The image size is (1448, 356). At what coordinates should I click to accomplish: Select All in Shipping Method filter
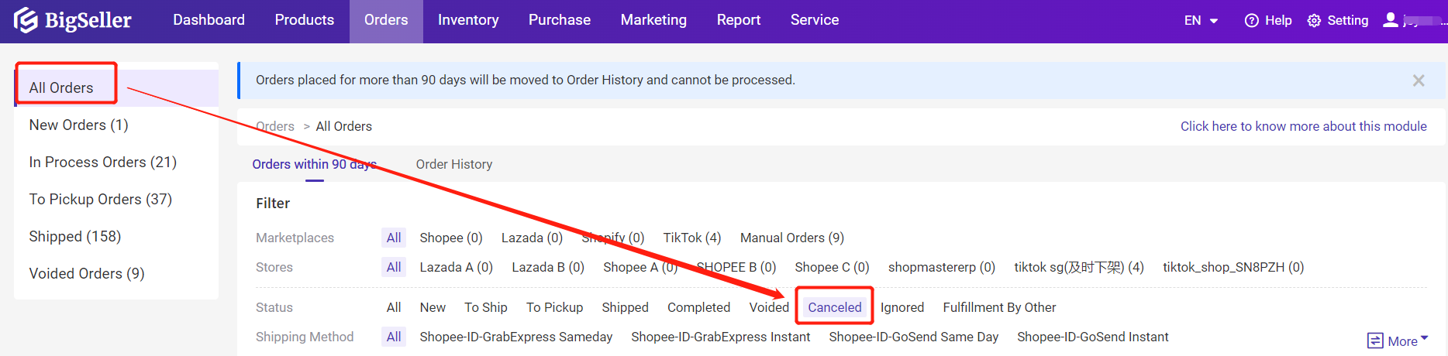point(394,337)
